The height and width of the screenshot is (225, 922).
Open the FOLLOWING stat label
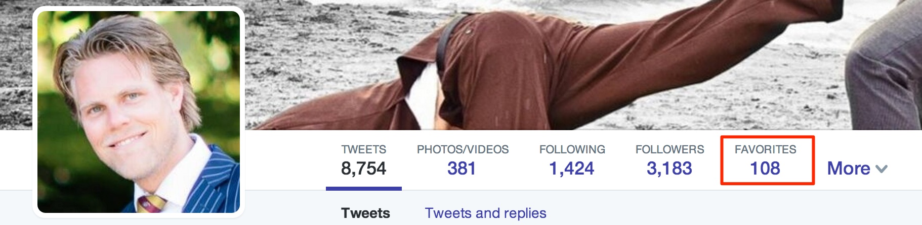point(572,149)
